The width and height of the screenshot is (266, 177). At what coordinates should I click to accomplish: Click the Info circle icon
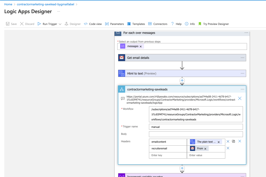186,24
